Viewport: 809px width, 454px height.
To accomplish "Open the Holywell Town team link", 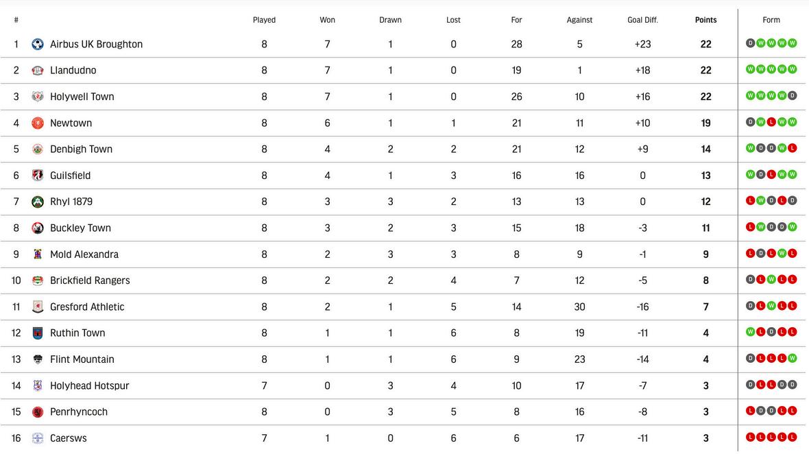I will (82, 97).
